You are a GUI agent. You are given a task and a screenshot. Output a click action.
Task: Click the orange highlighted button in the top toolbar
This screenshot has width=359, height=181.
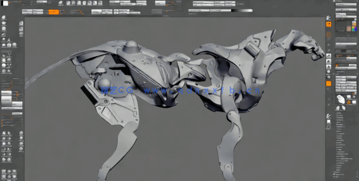tap(54, 12)
